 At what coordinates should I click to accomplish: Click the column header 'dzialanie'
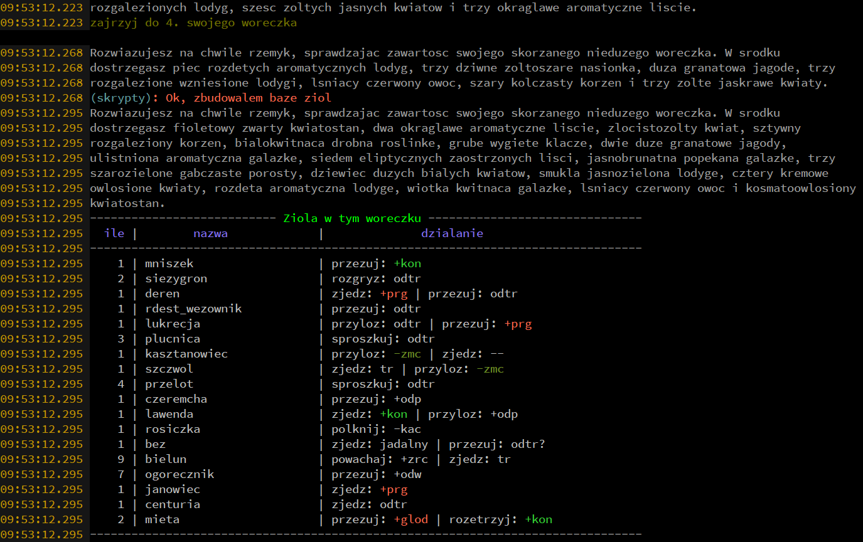(x=451, y=233)
